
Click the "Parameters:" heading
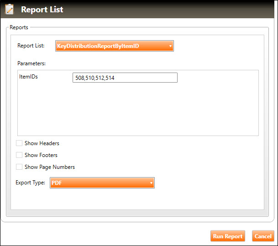[32, 63]
